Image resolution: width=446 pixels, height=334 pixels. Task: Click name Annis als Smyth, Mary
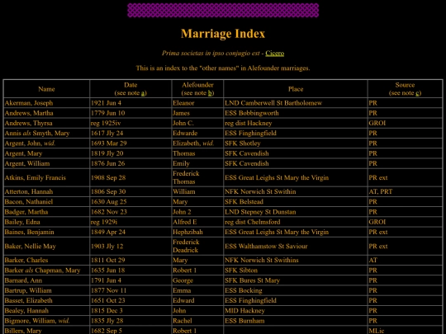coord(37,134)
